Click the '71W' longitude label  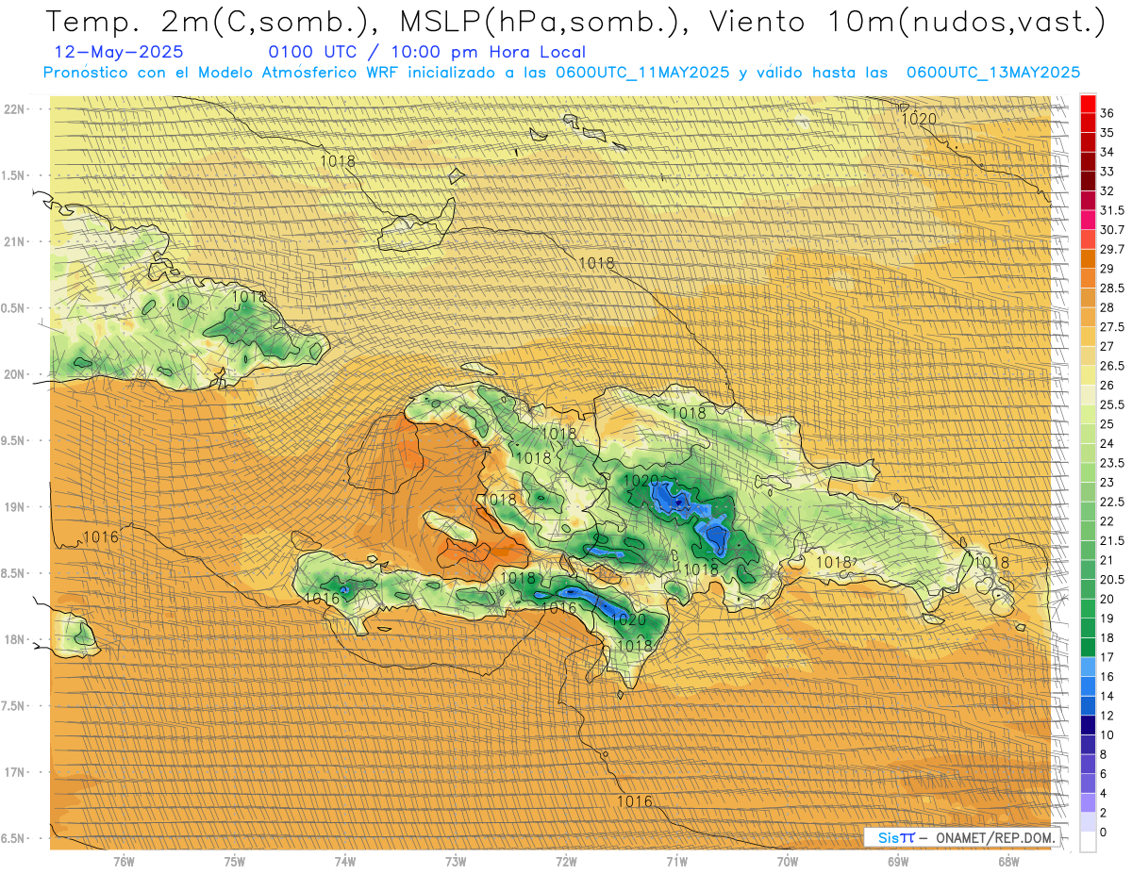coord(676,861)
